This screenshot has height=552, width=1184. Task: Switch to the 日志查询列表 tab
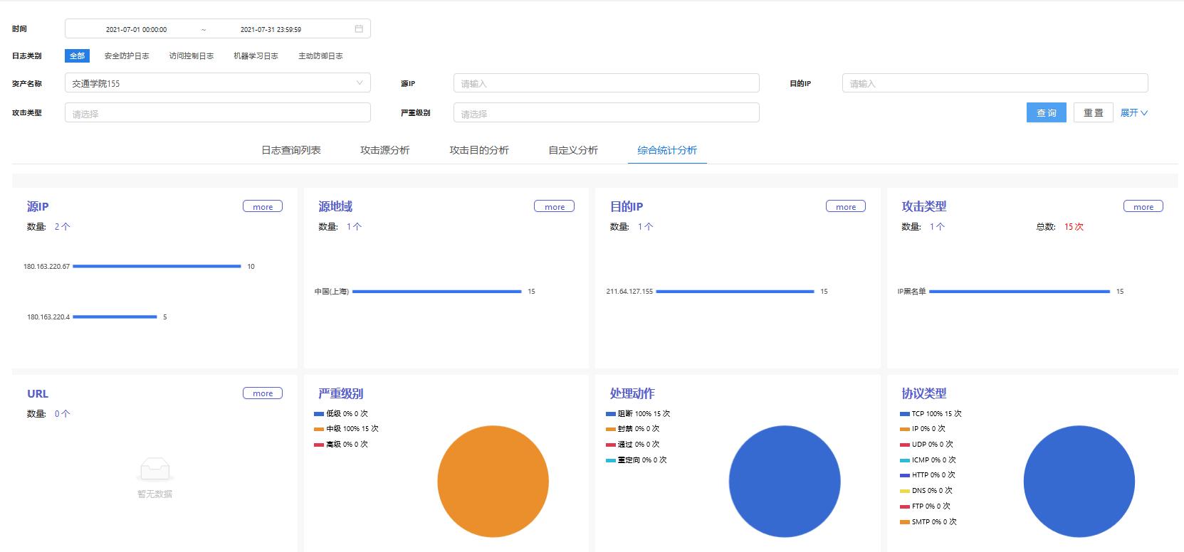coord(290,150)
